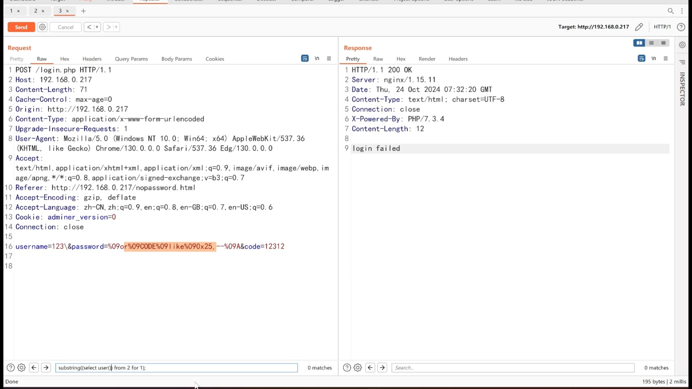Select side-by-side layout view
The height and width of the screenshot is (389, 692).
pos(639,43)
